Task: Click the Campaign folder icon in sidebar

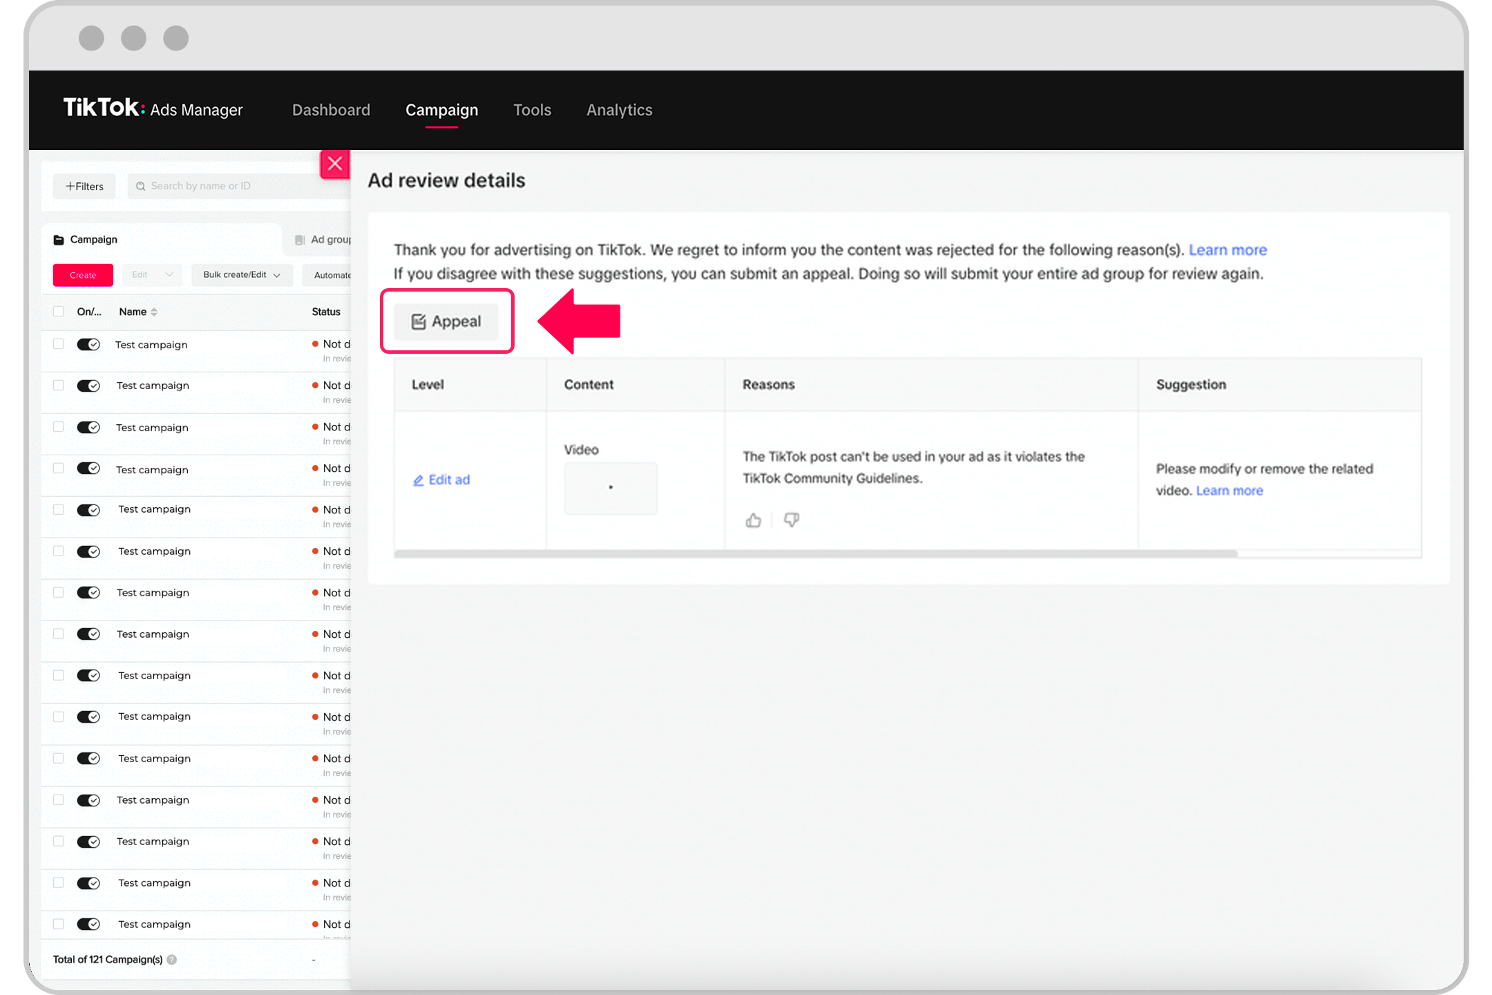Action: (x=59, y=239)
